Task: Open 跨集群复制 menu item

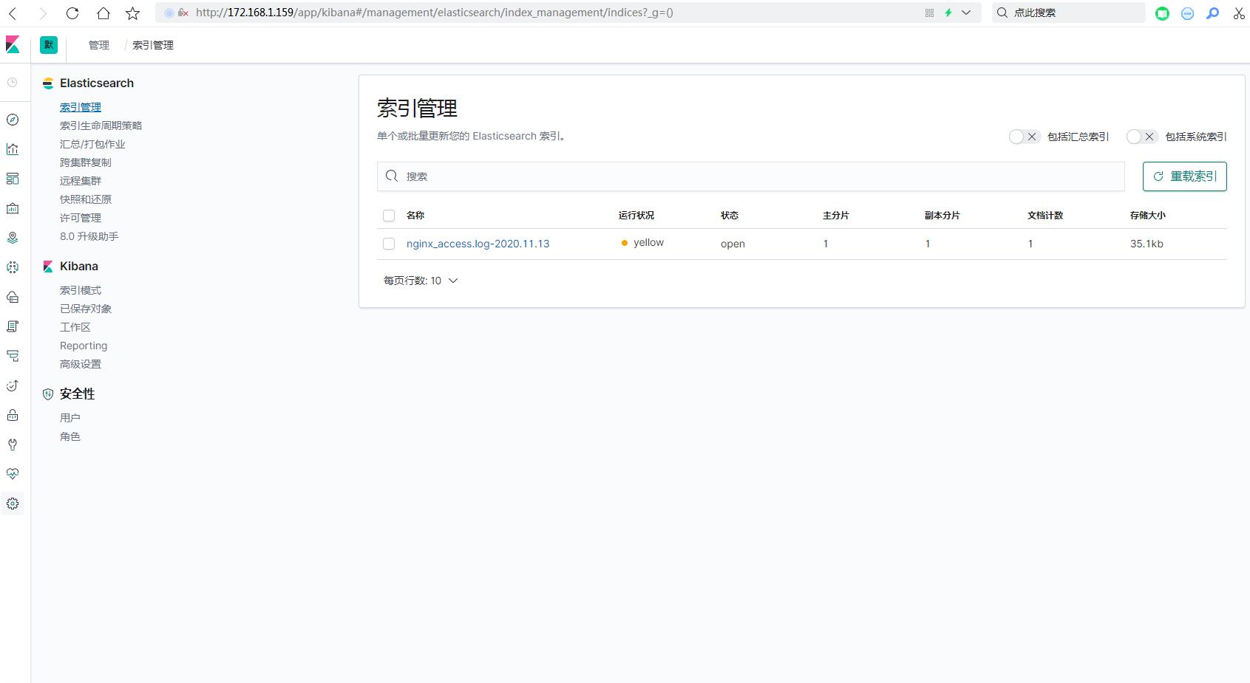Action: (x=86, y=162)
